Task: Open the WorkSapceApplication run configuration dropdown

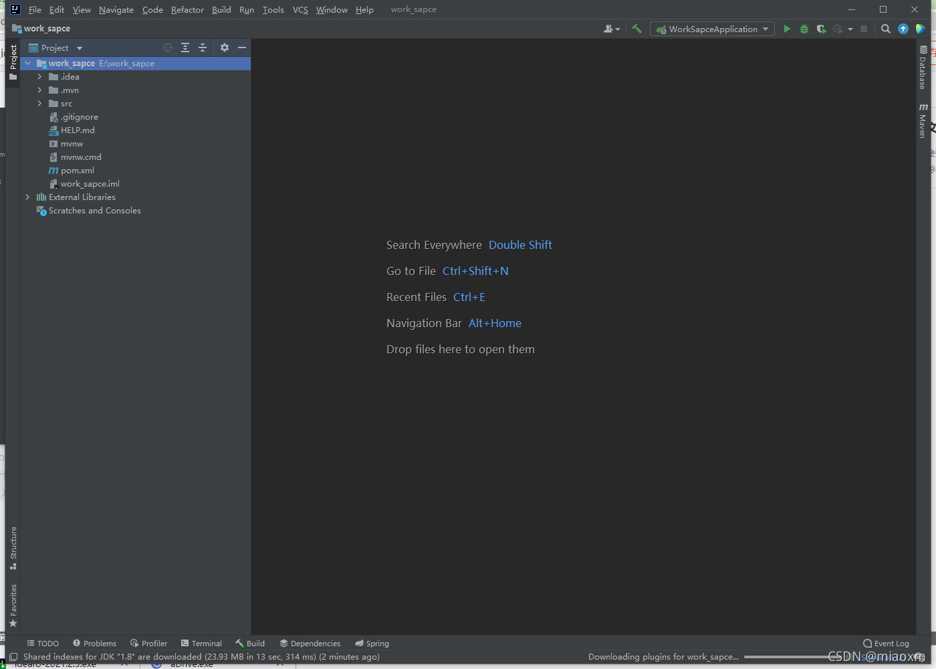Action: [x=712, y=29]
